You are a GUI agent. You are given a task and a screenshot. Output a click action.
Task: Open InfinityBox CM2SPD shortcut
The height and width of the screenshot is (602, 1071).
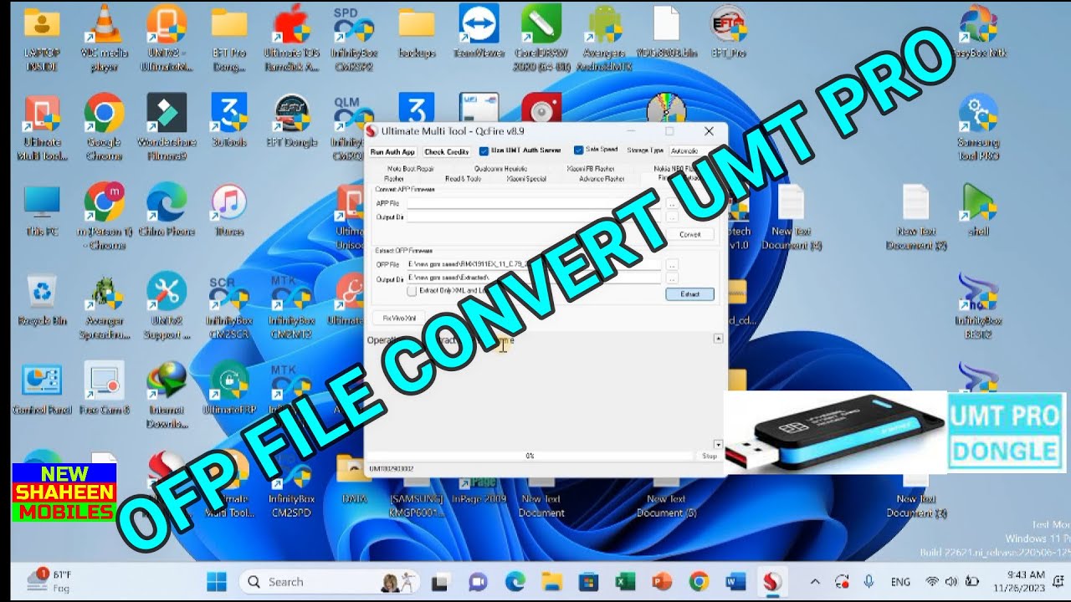click(x=290, y=485)
